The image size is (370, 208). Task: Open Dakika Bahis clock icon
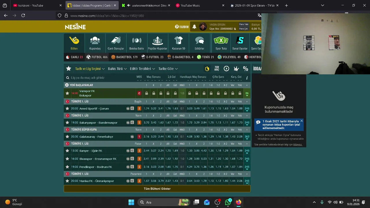(x=136, y=43)
